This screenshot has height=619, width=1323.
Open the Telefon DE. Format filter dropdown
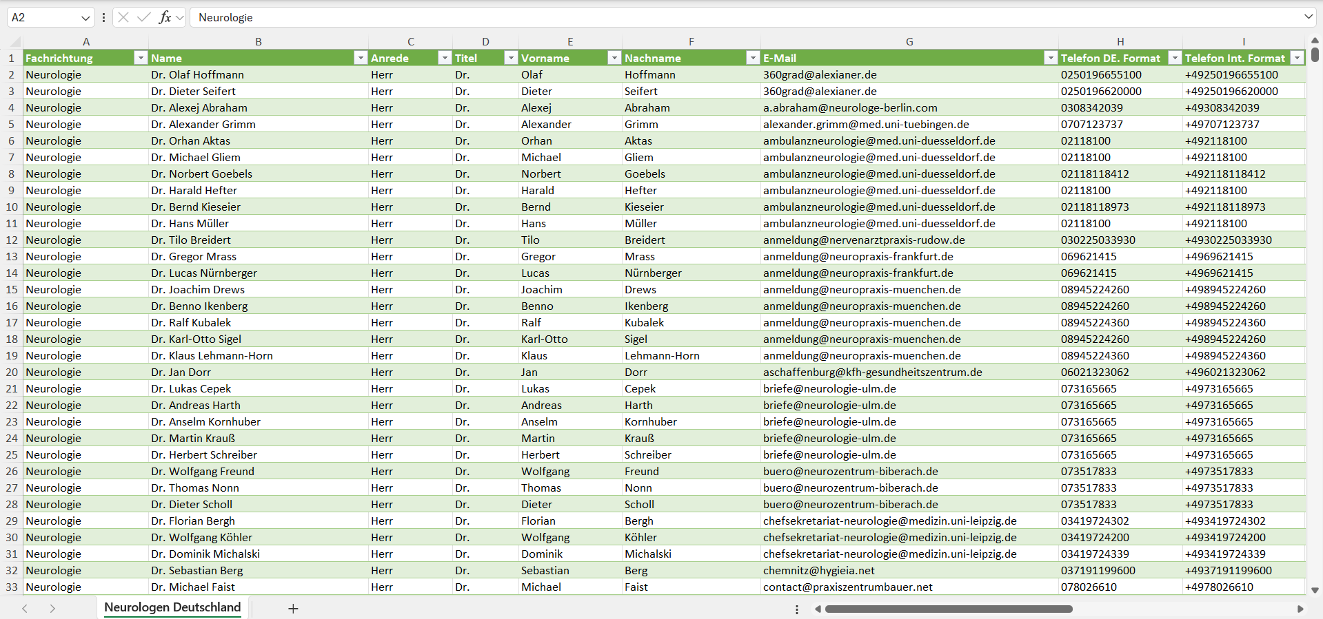(1175, 58)
